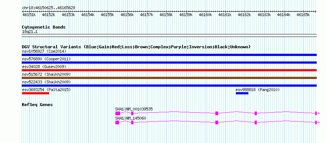Open the nsv576890 (Cooper2011) variant label
Screen dimensions: 327x143
pos(46,59)
